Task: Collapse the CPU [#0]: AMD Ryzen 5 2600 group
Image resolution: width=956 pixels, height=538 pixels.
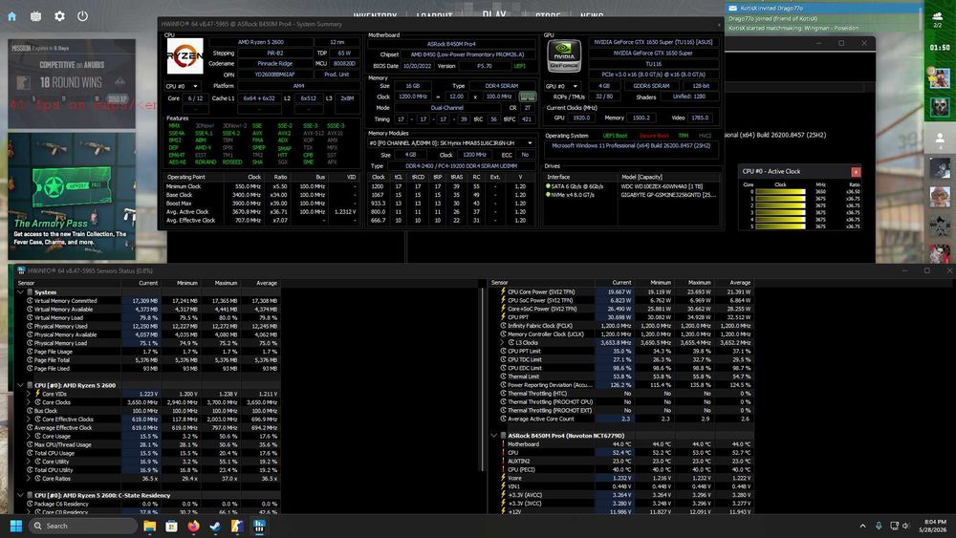Action: coord(20,385)
